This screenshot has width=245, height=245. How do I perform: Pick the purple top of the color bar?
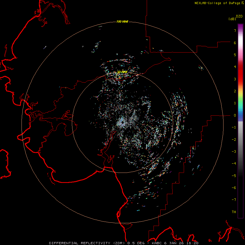click(x=240, y=27)
